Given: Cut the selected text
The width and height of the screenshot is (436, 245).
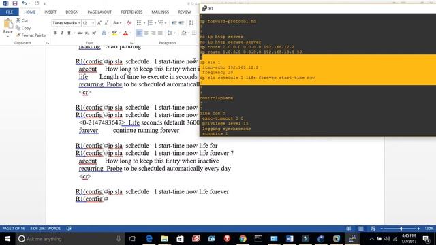Looking at the screenshot, I should pos(22,20).
